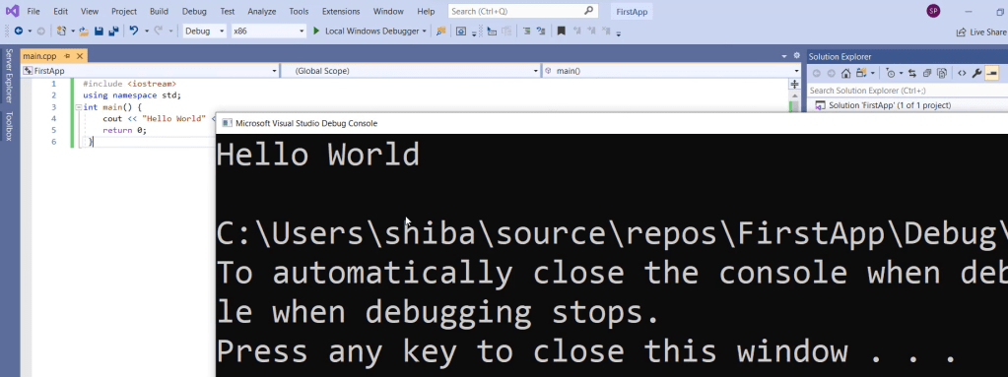Click the Live Share icon
This screenshot has width=1008, height=377.
pyautogui.click(x=961, y=32)
